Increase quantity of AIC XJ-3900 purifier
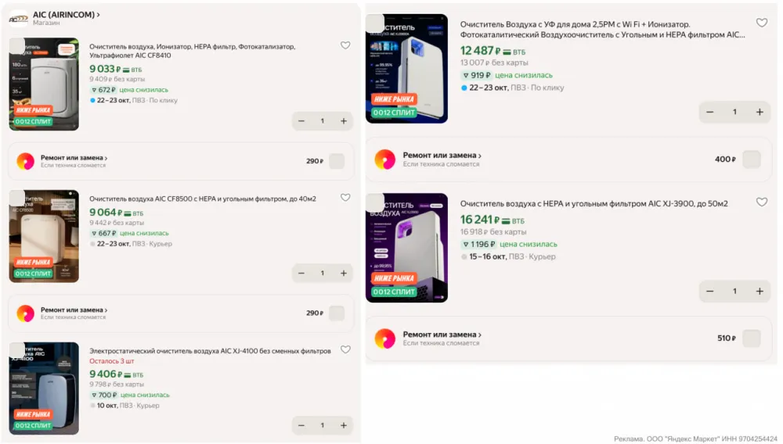Screen dimensions: 783x444 click(760, 291)
